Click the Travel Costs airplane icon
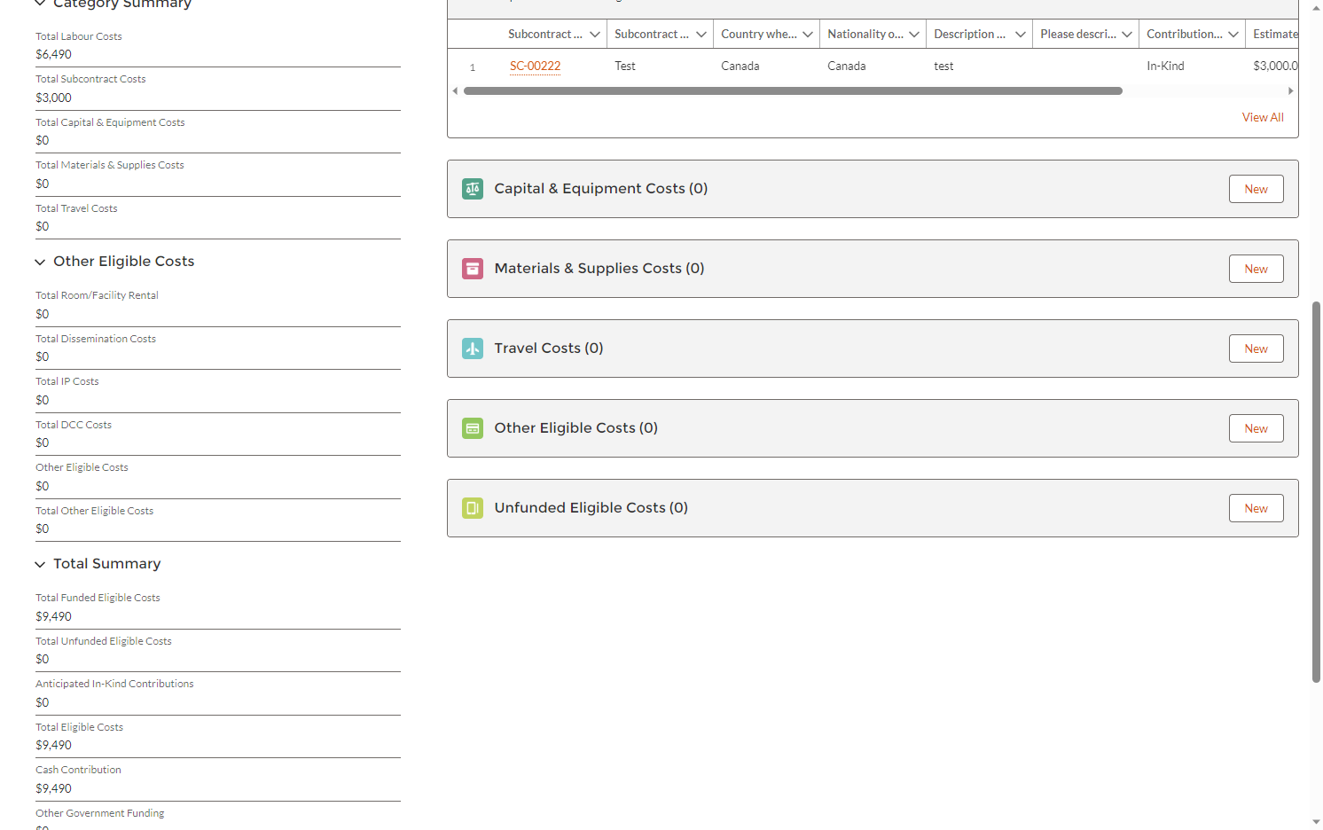1323x830 pixels. point(473,348)
